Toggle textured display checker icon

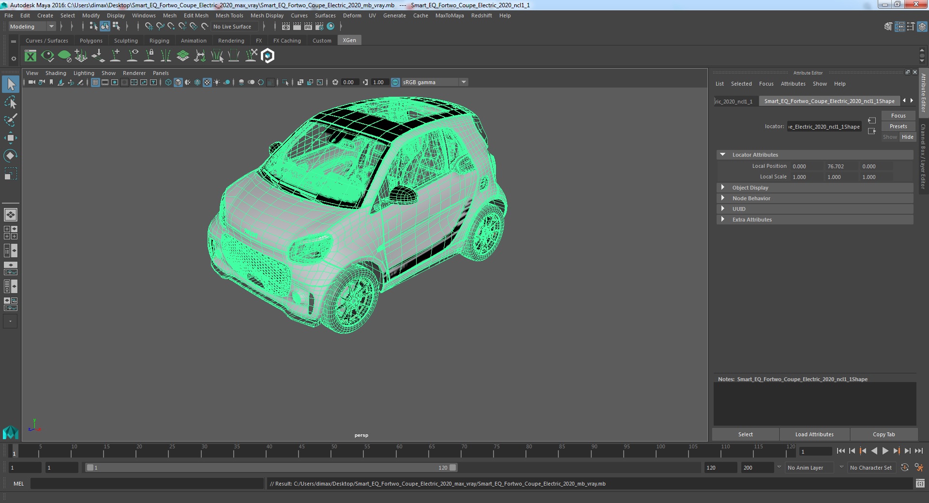click(207, 82)
